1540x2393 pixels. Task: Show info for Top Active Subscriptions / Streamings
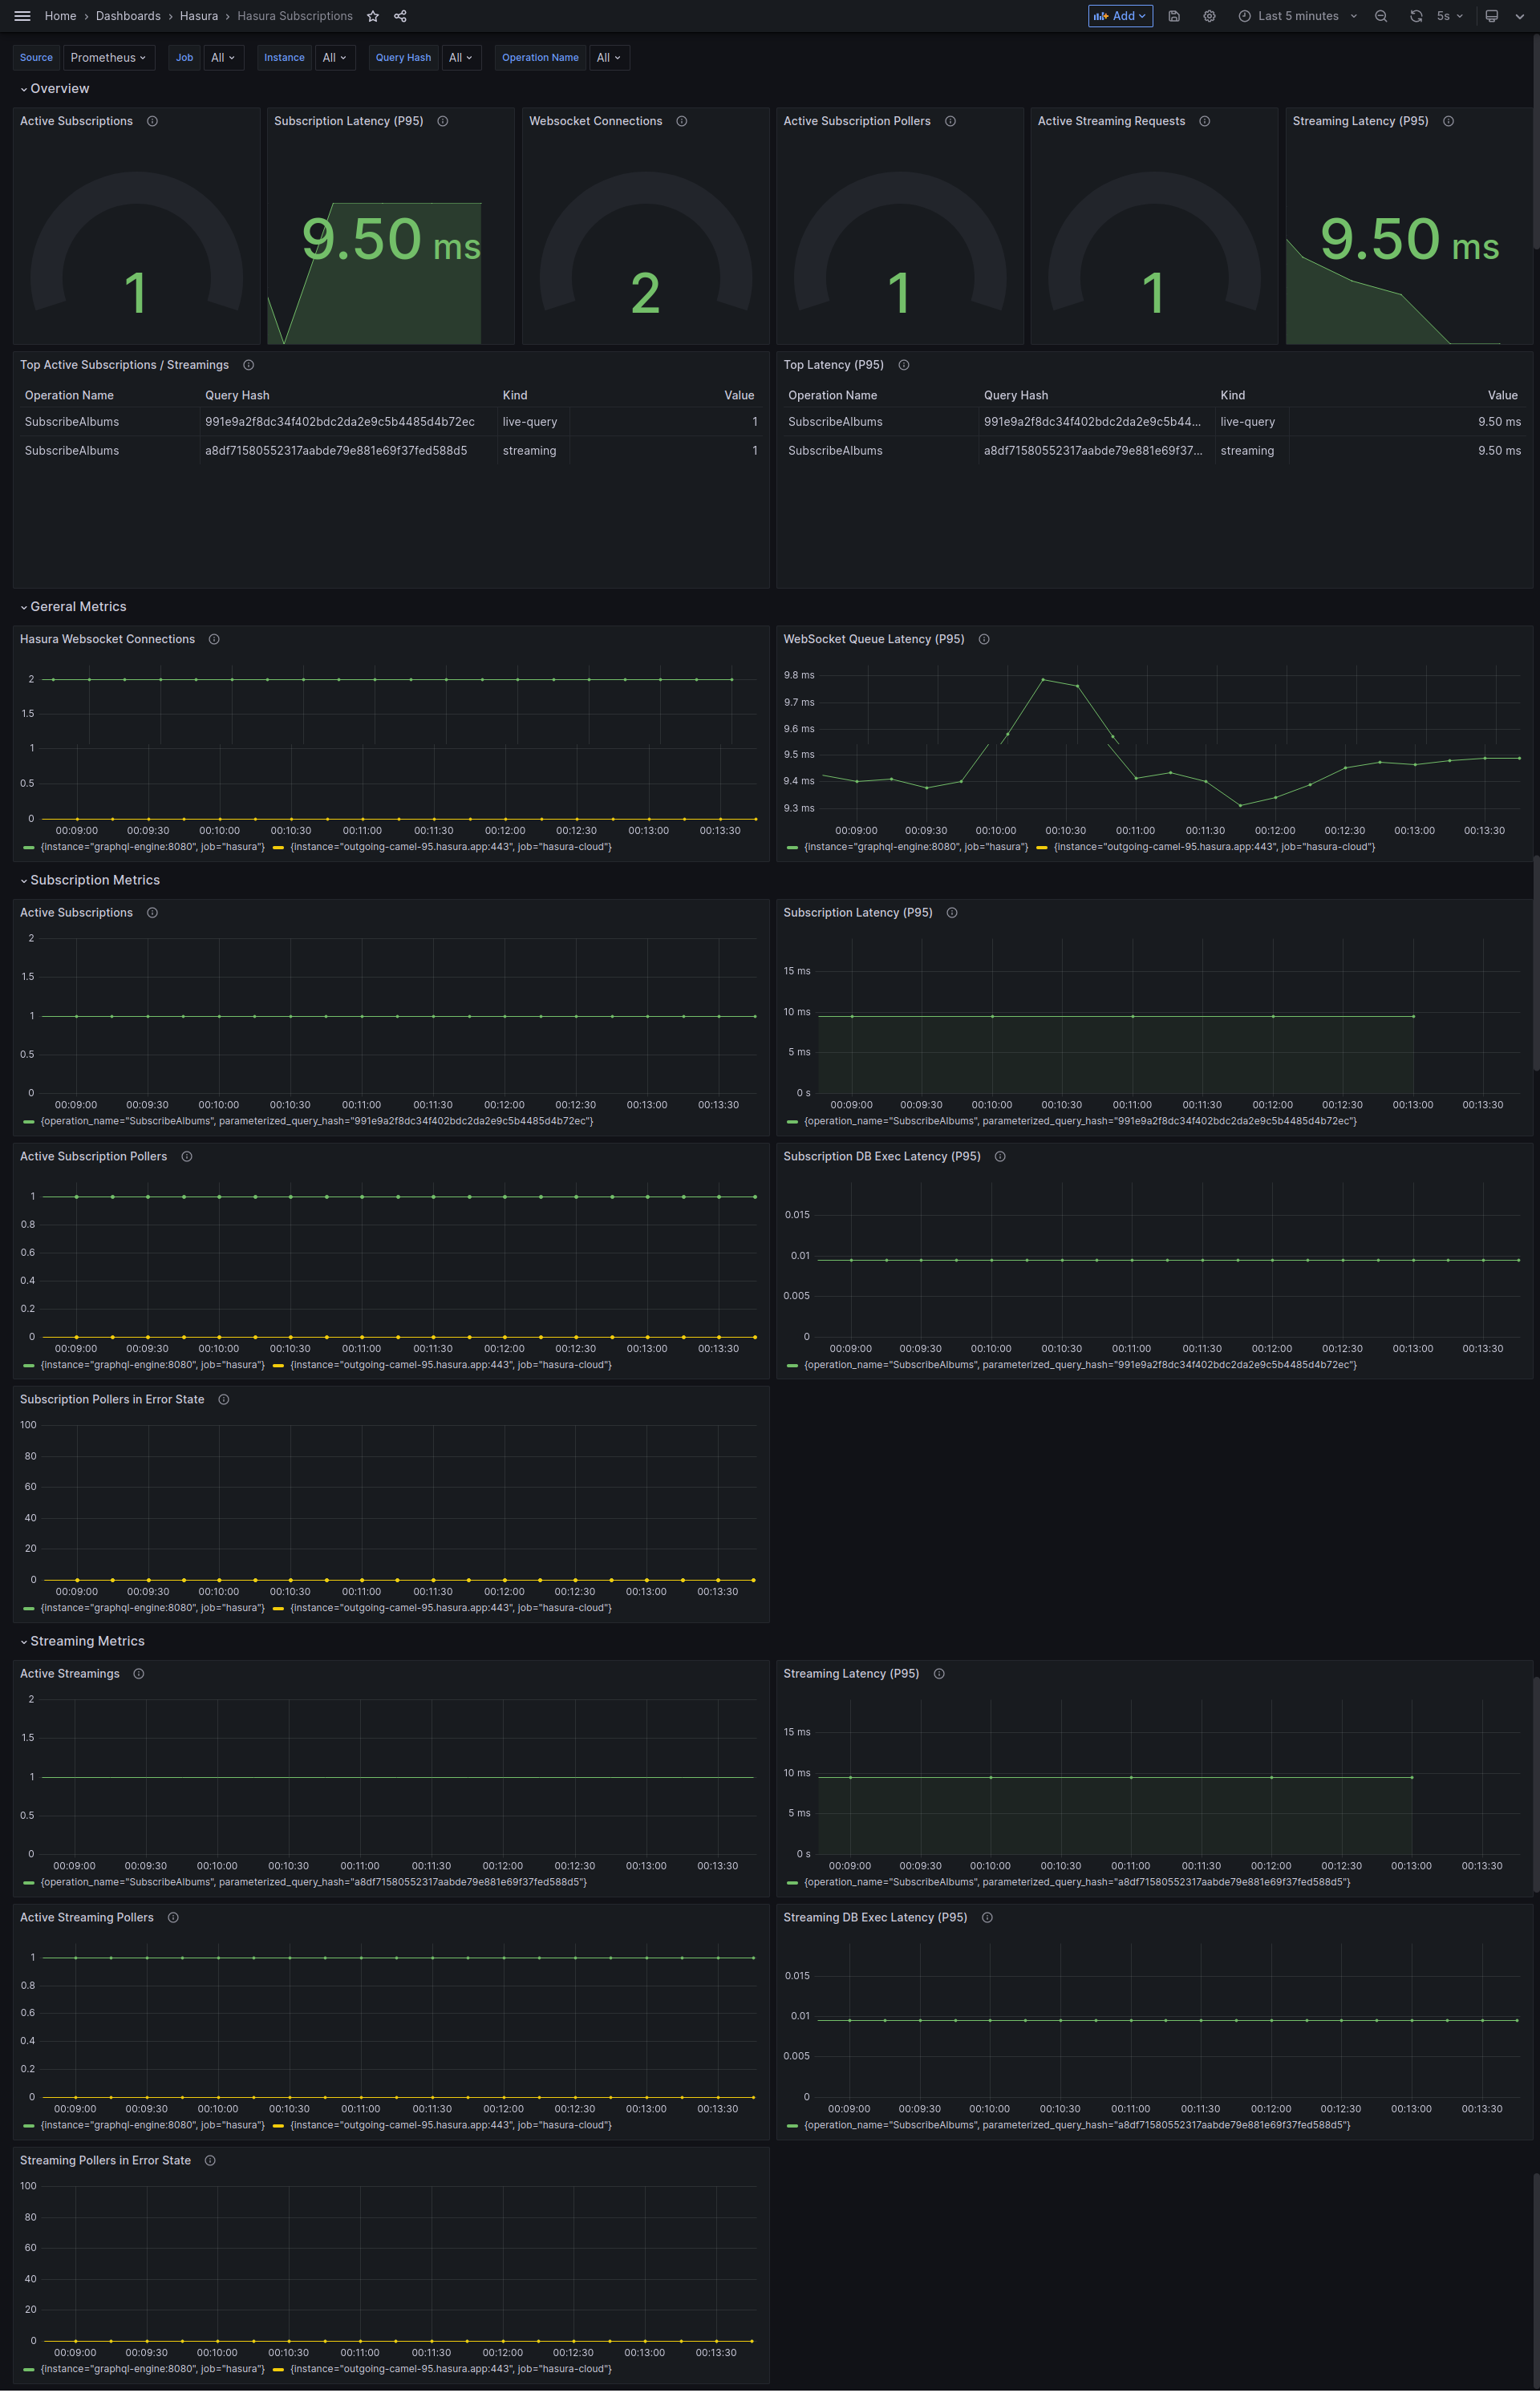pyautogui.click(x=248, y=365)
